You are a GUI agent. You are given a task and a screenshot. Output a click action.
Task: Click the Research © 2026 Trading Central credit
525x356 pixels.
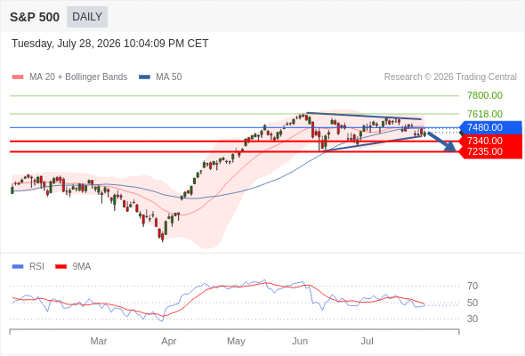(x=450, y=77)
